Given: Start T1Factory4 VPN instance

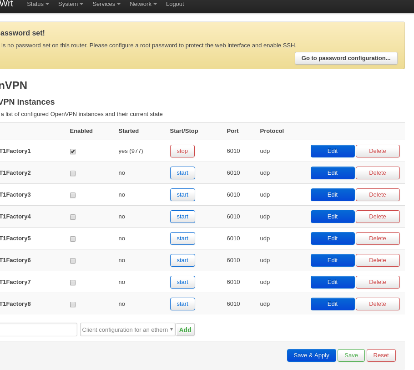Looking at the screenshot, I should coord(182,217).
